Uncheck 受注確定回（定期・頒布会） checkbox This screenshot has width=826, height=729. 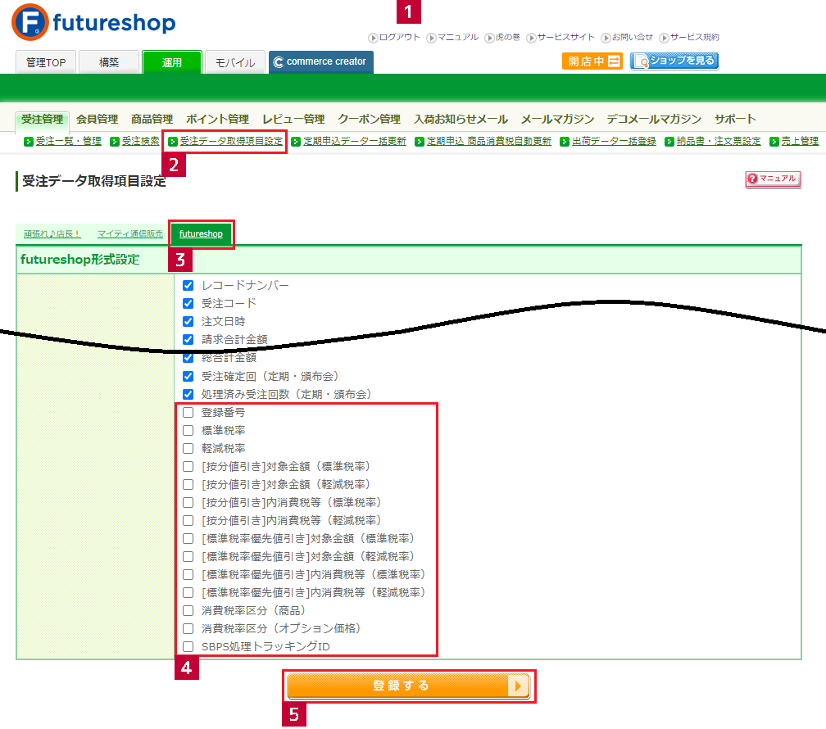pos(188,376)
